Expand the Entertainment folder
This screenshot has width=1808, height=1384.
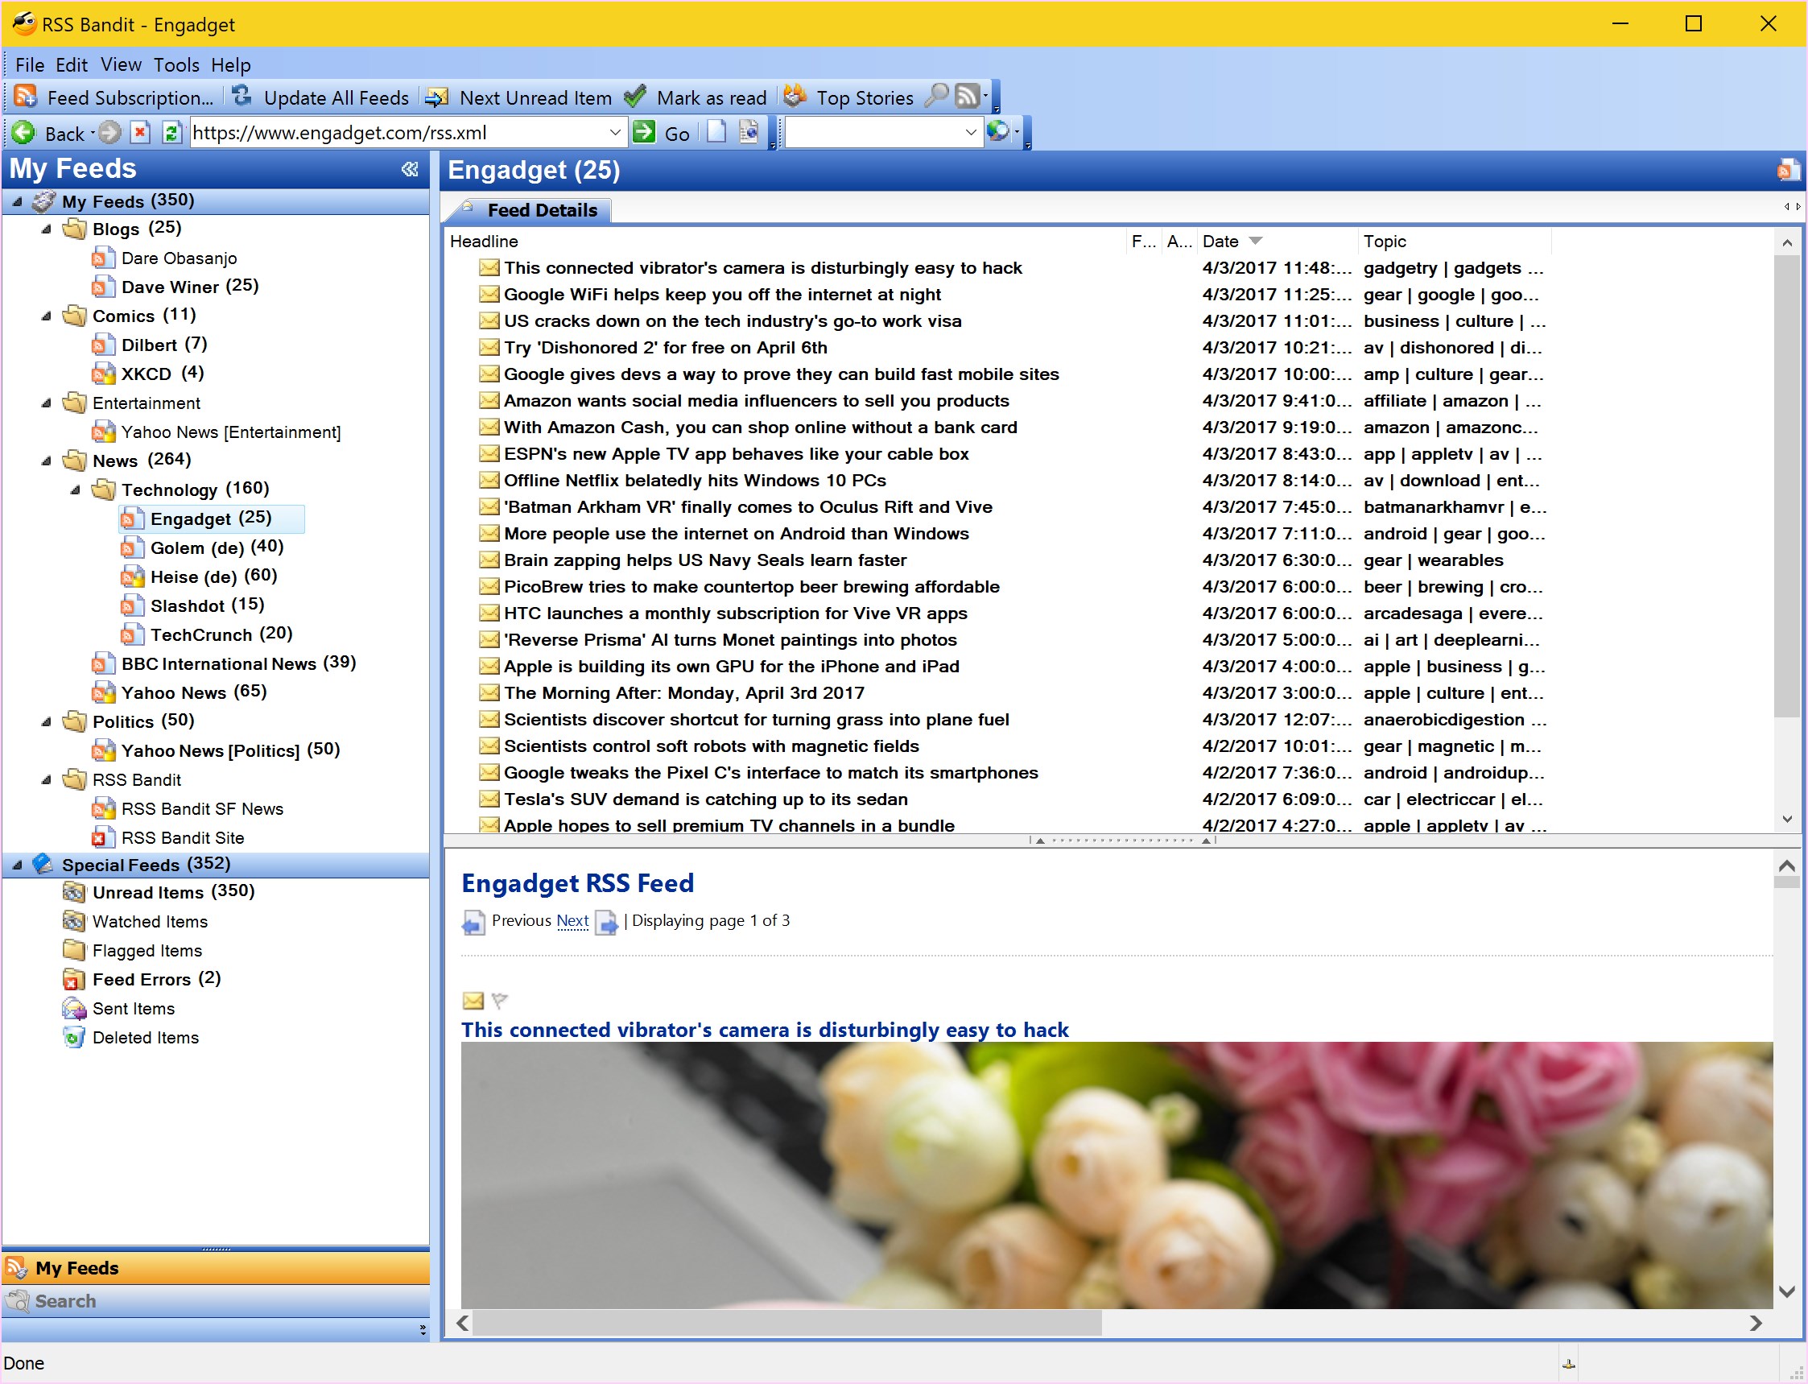point(45,403)
